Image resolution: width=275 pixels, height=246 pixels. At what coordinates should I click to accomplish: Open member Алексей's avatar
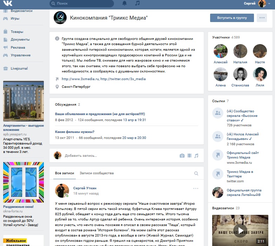(x=220, y=51)
